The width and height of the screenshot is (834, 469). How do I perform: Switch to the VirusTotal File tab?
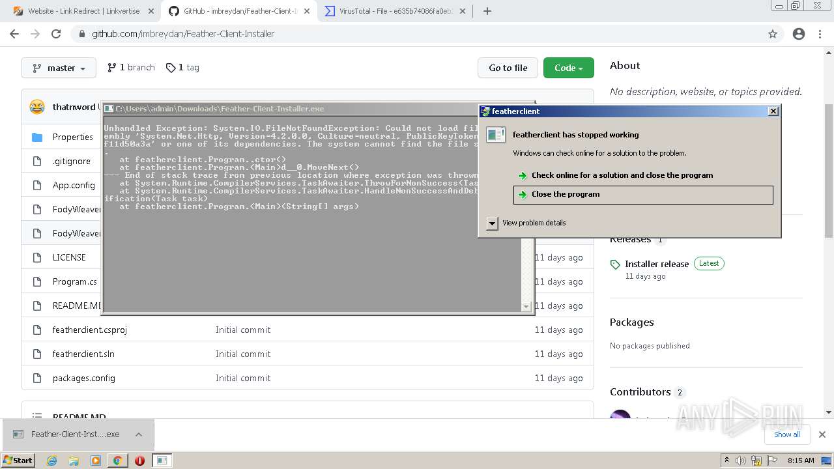pyautogui.click(x=396, y=11)
